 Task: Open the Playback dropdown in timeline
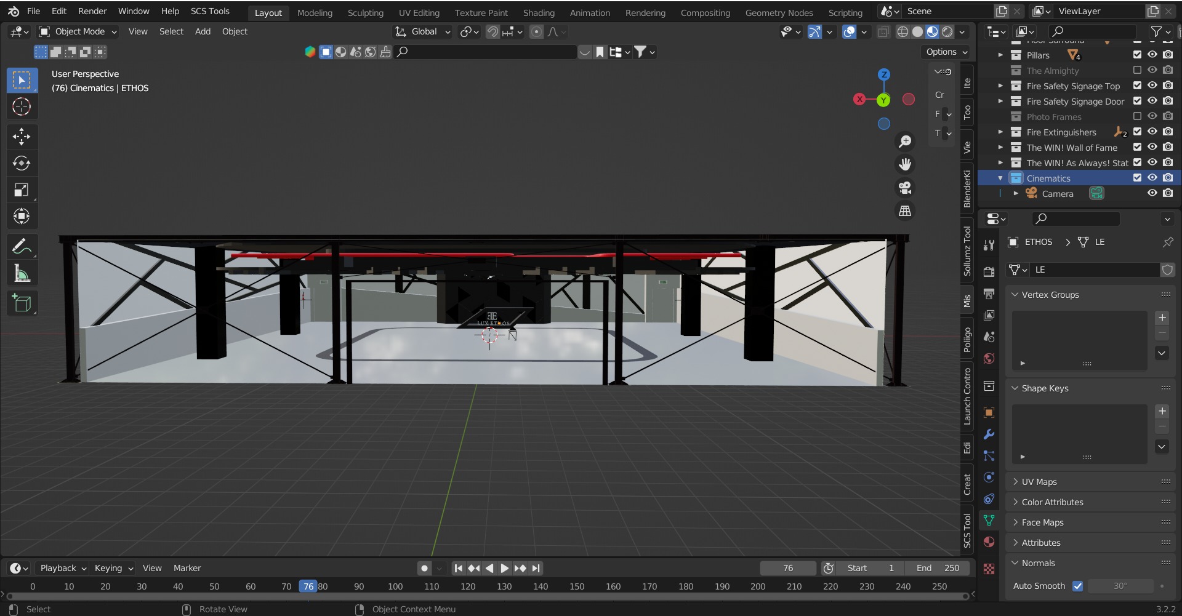pos(62,568)
